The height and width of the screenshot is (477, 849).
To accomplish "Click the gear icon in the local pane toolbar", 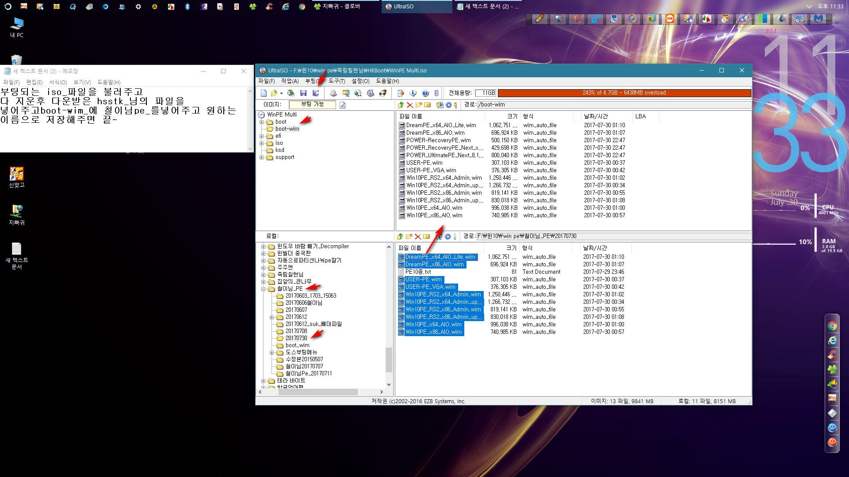I will pyautogui.click(x=448, y=237).
